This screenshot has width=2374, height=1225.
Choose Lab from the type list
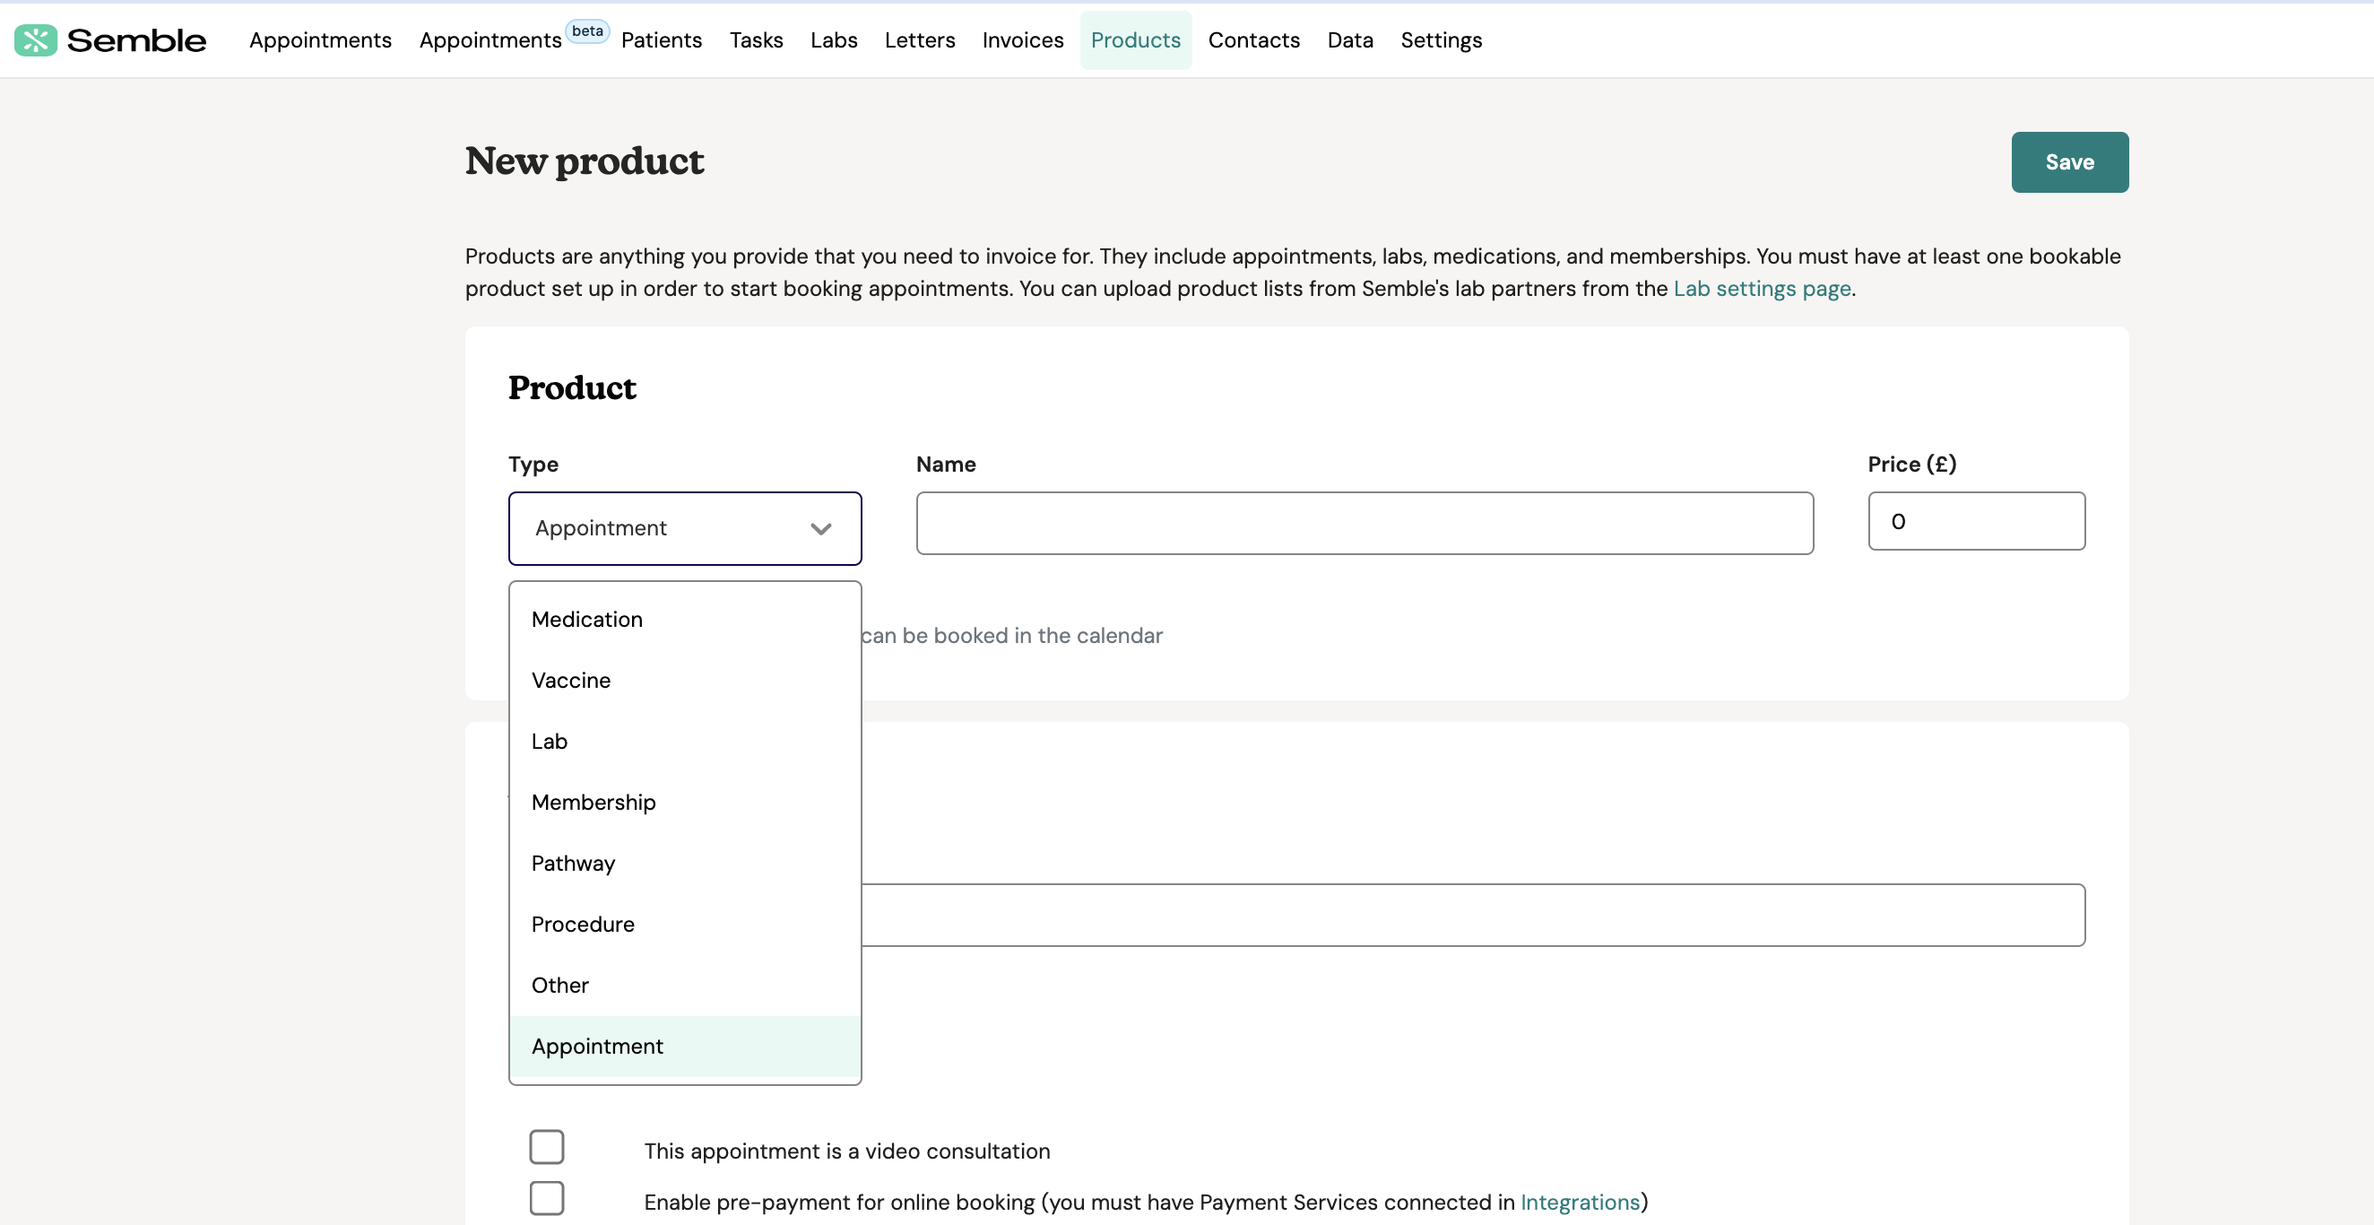pyautogui.click(x=685, y=741)
